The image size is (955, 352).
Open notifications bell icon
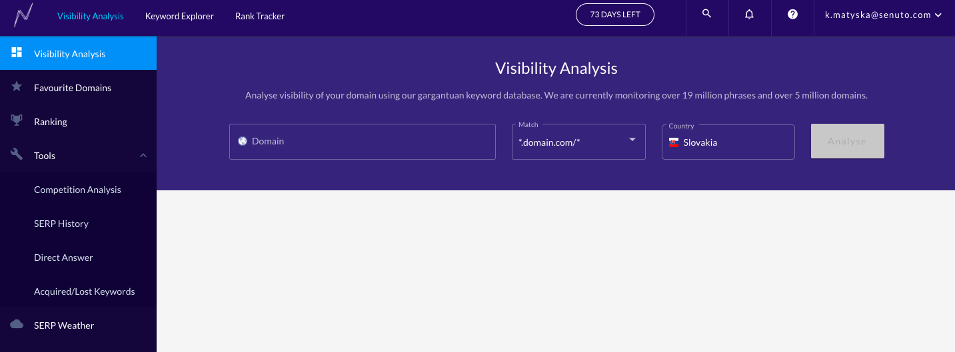(750, 14)
